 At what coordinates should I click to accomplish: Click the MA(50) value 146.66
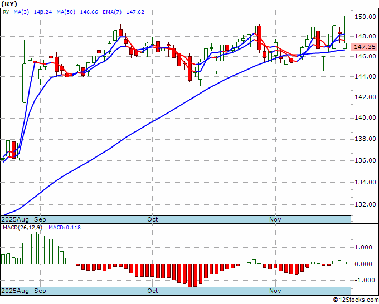coord(89,12)
